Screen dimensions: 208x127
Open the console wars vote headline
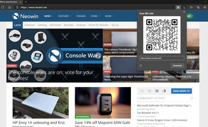(51, 75)
